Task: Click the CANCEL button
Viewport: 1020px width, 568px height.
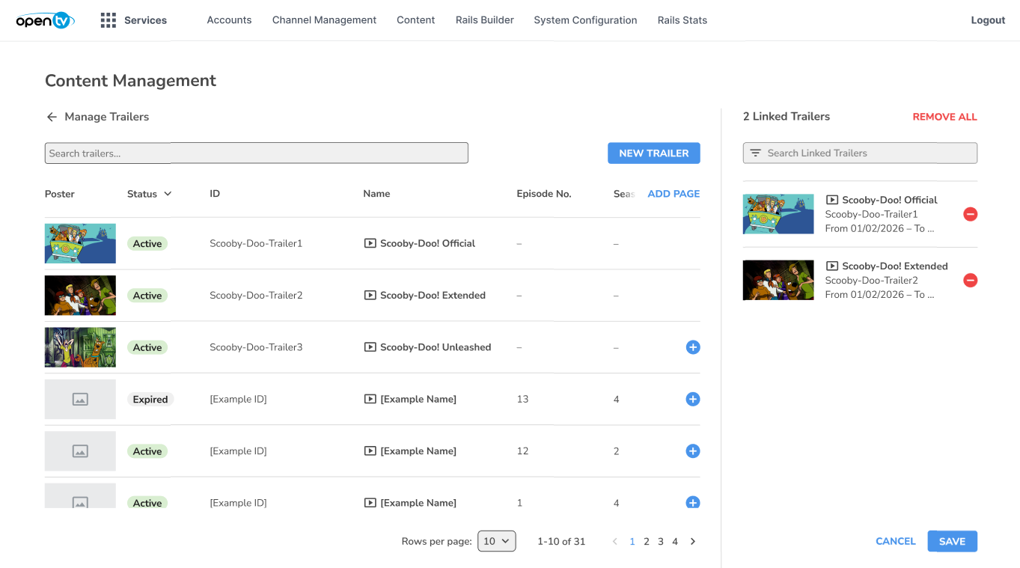Action: click(x=896, y=541)
